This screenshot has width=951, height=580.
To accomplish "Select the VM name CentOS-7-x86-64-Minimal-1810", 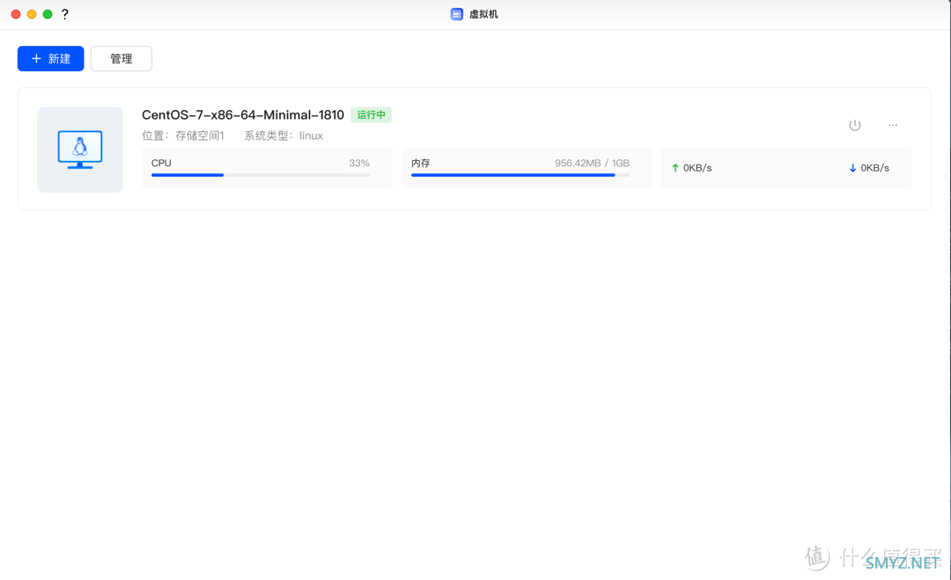I will click(243, 115).
